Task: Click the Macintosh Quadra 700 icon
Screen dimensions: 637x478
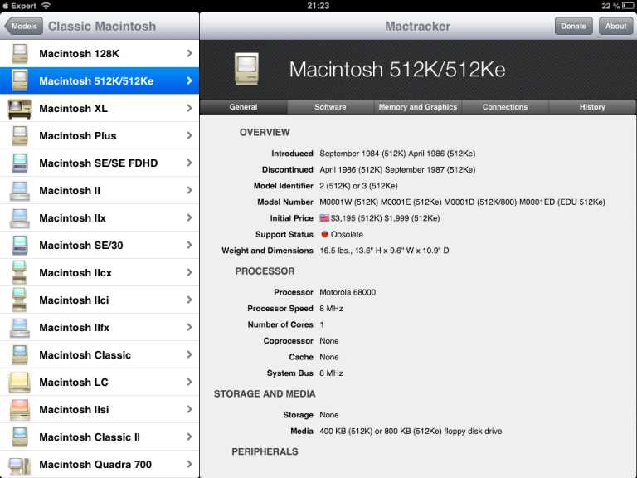Action: pyautogui.click(x=20, y=465)
